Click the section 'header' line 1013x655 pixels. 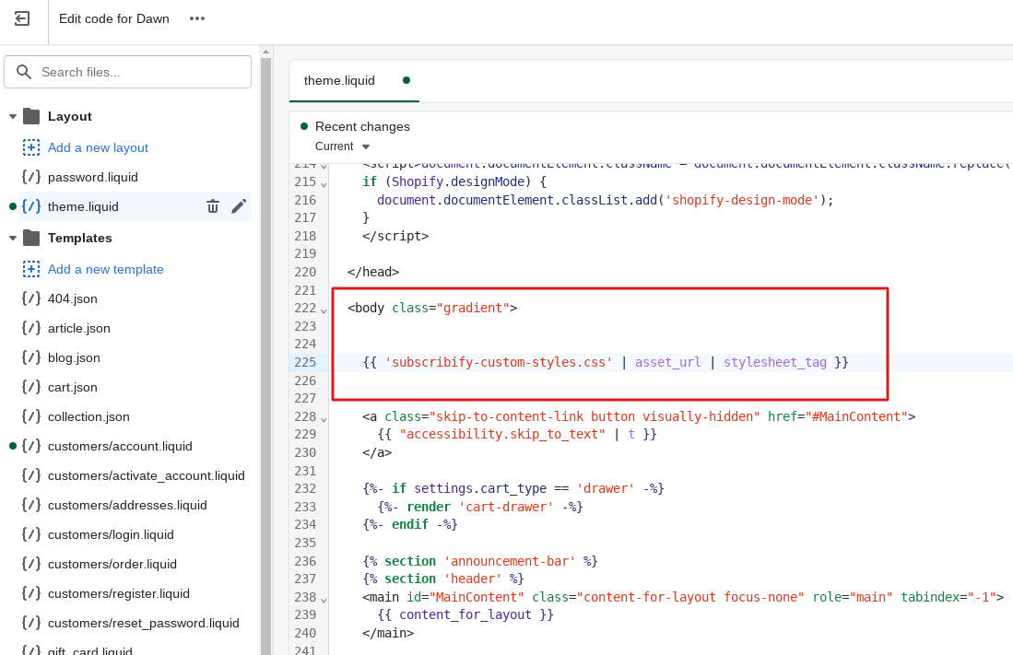click(443, 579)
